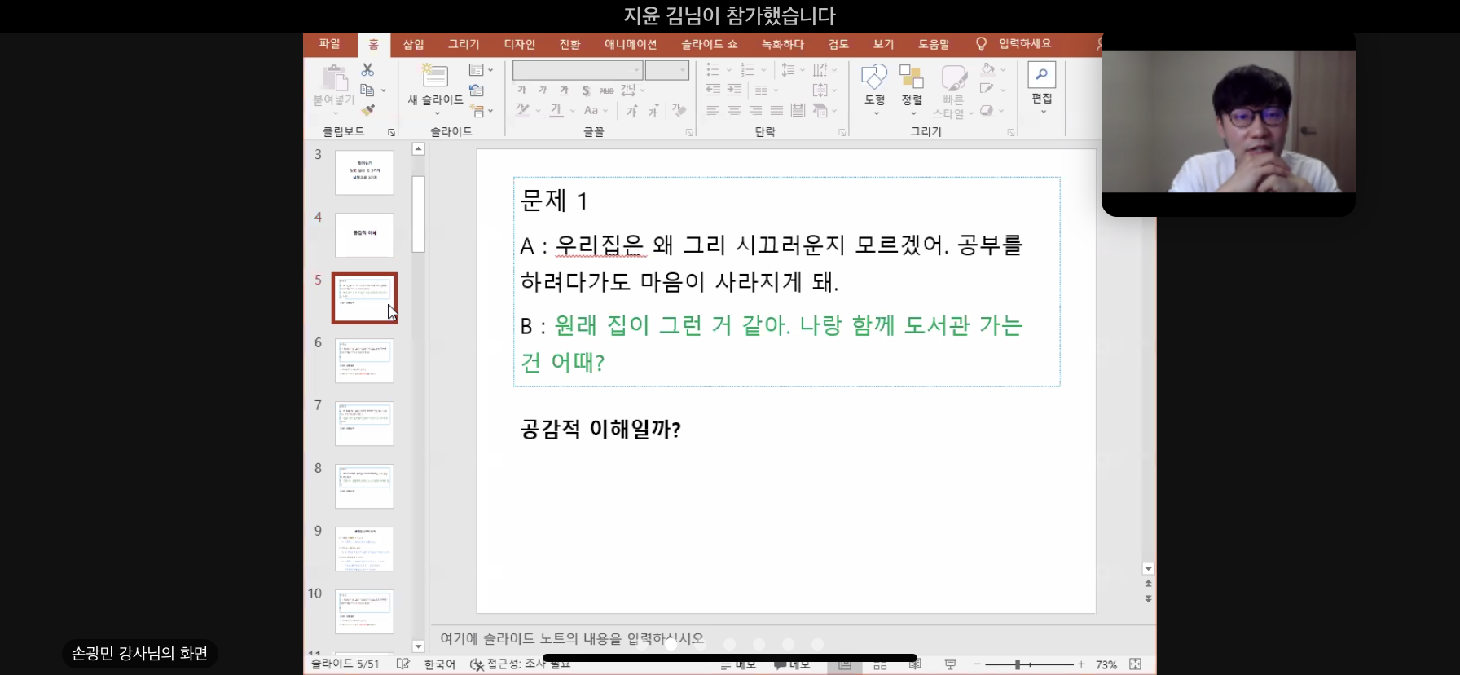Start slideshow from status bar icon
The image size is (1460, 675).
click(950, 664)
